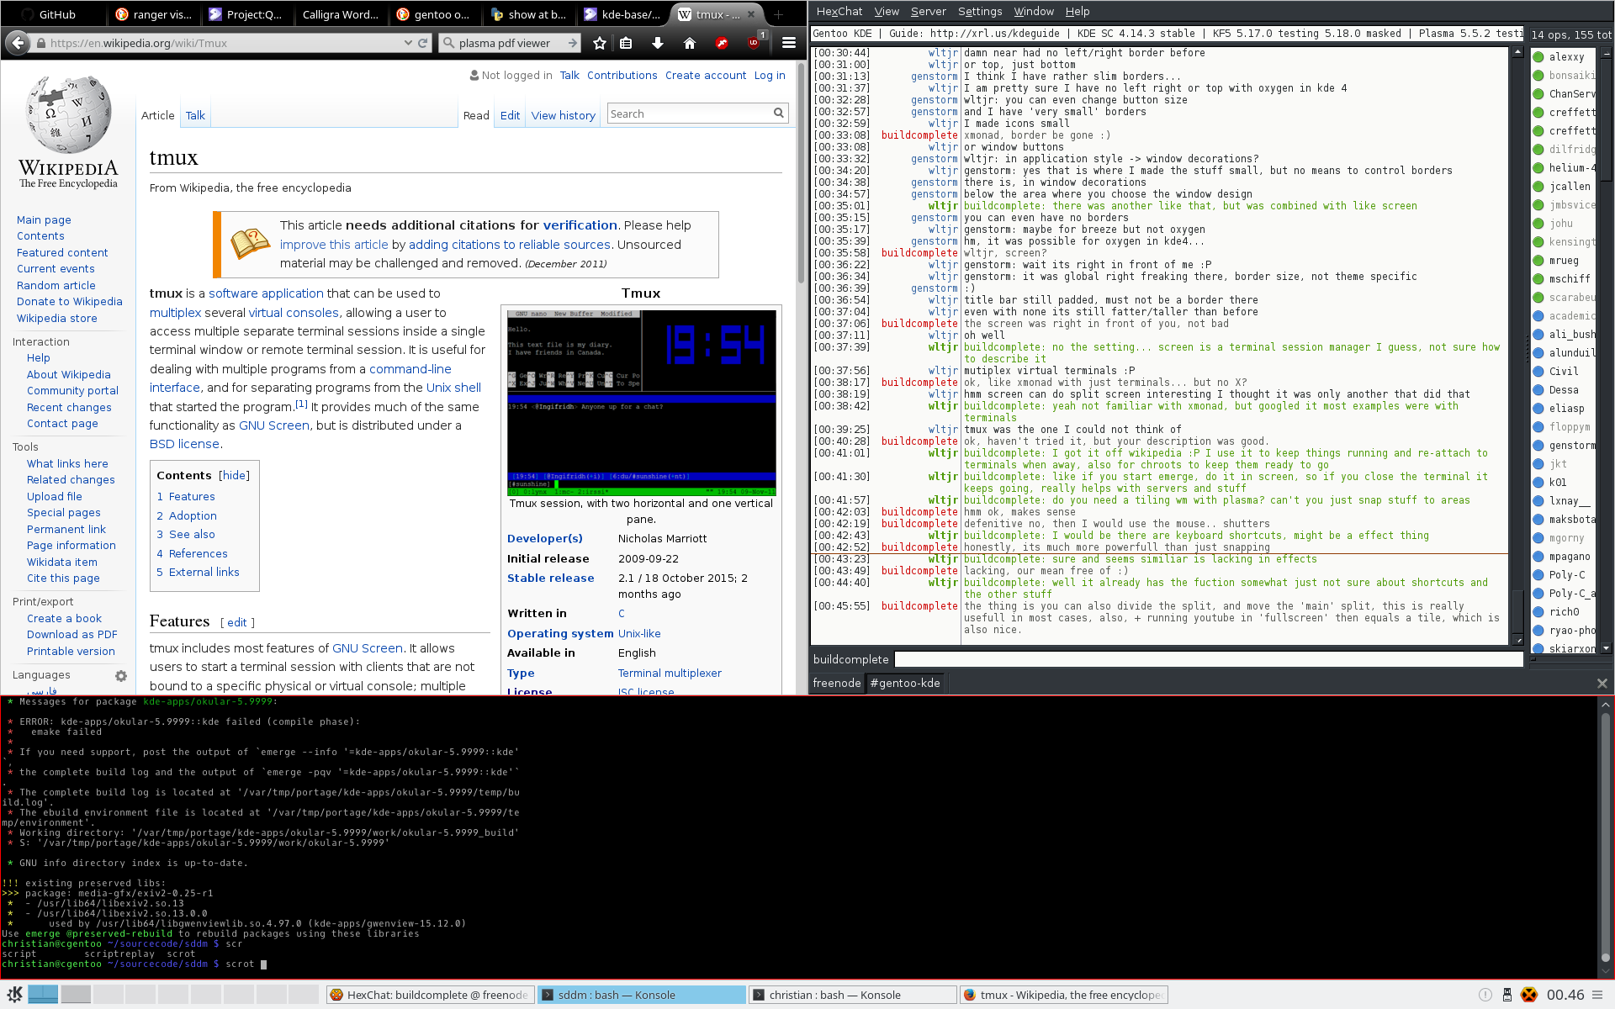Reload the Wikipedia page
The height and width of the screenshot is (1009, 1615).
[x=423, y=43]
